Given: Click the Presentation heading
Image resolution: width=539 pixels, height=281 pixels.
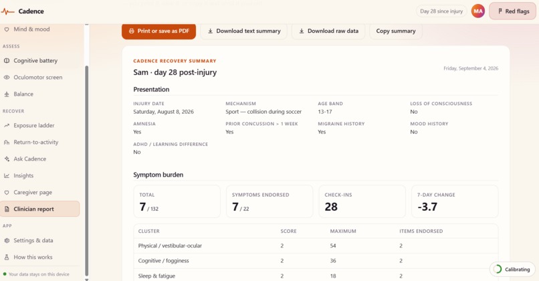Looking at the screenshot, I should coord(151,90).
